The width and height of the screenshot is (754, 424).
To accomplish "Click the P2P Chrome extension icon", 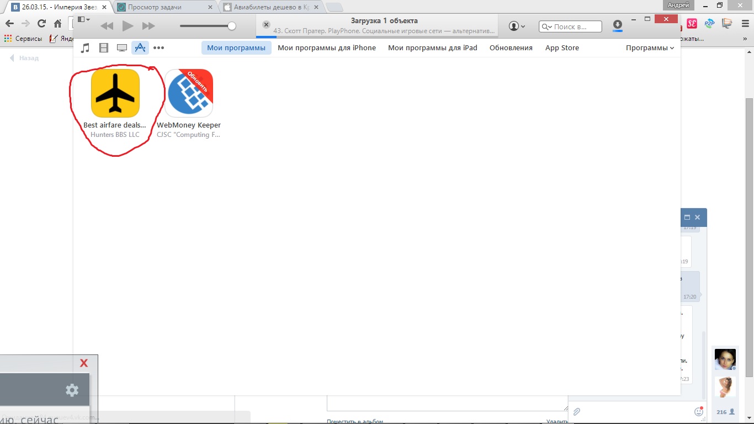I will 709,24.
